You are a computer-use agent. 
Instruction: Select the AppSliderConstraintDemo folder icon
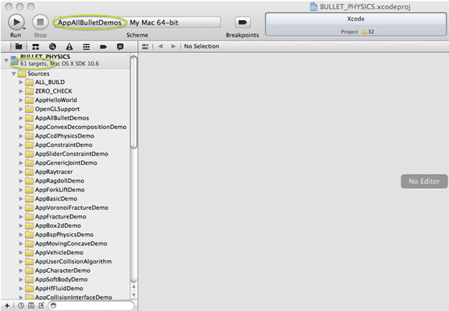click(29, 154)
